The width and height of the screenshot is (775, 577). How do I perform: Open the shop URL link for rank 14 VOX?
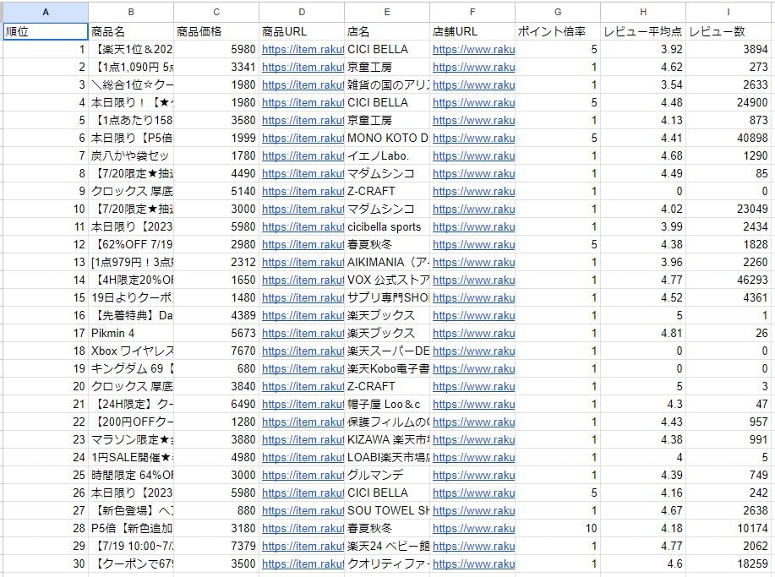[473, 280]
